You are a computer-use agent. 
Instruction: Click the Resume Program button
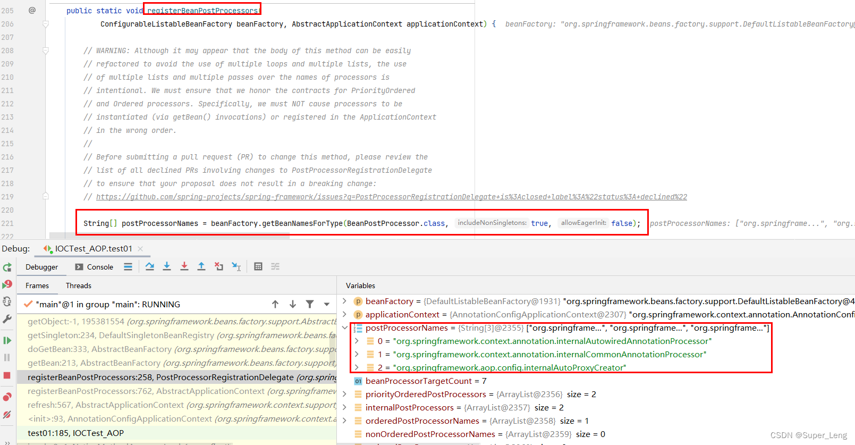click(7, 340)
